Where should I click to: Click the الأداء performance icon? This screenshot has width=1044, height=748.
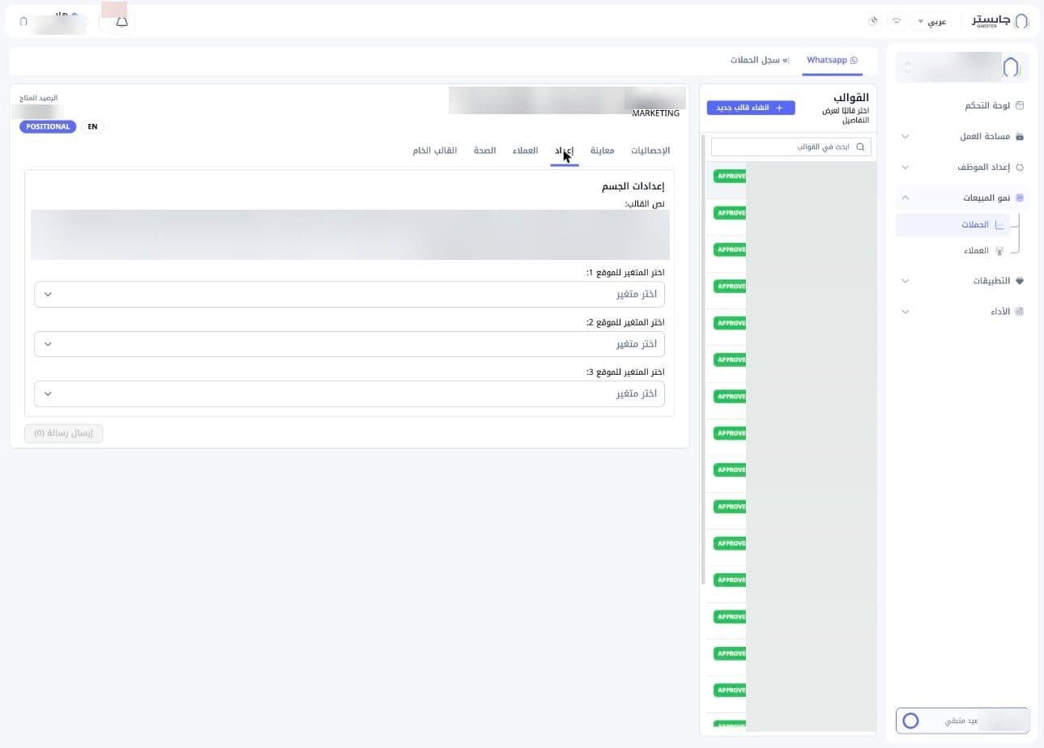pos(1020,312)
